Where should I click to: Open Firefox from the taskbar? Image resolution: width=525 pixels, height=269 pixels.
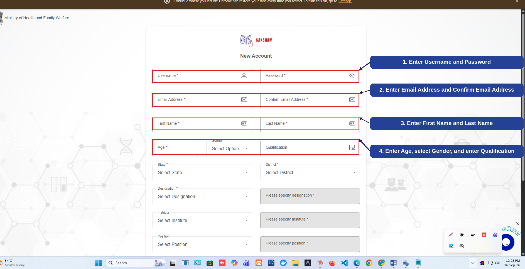332,263
